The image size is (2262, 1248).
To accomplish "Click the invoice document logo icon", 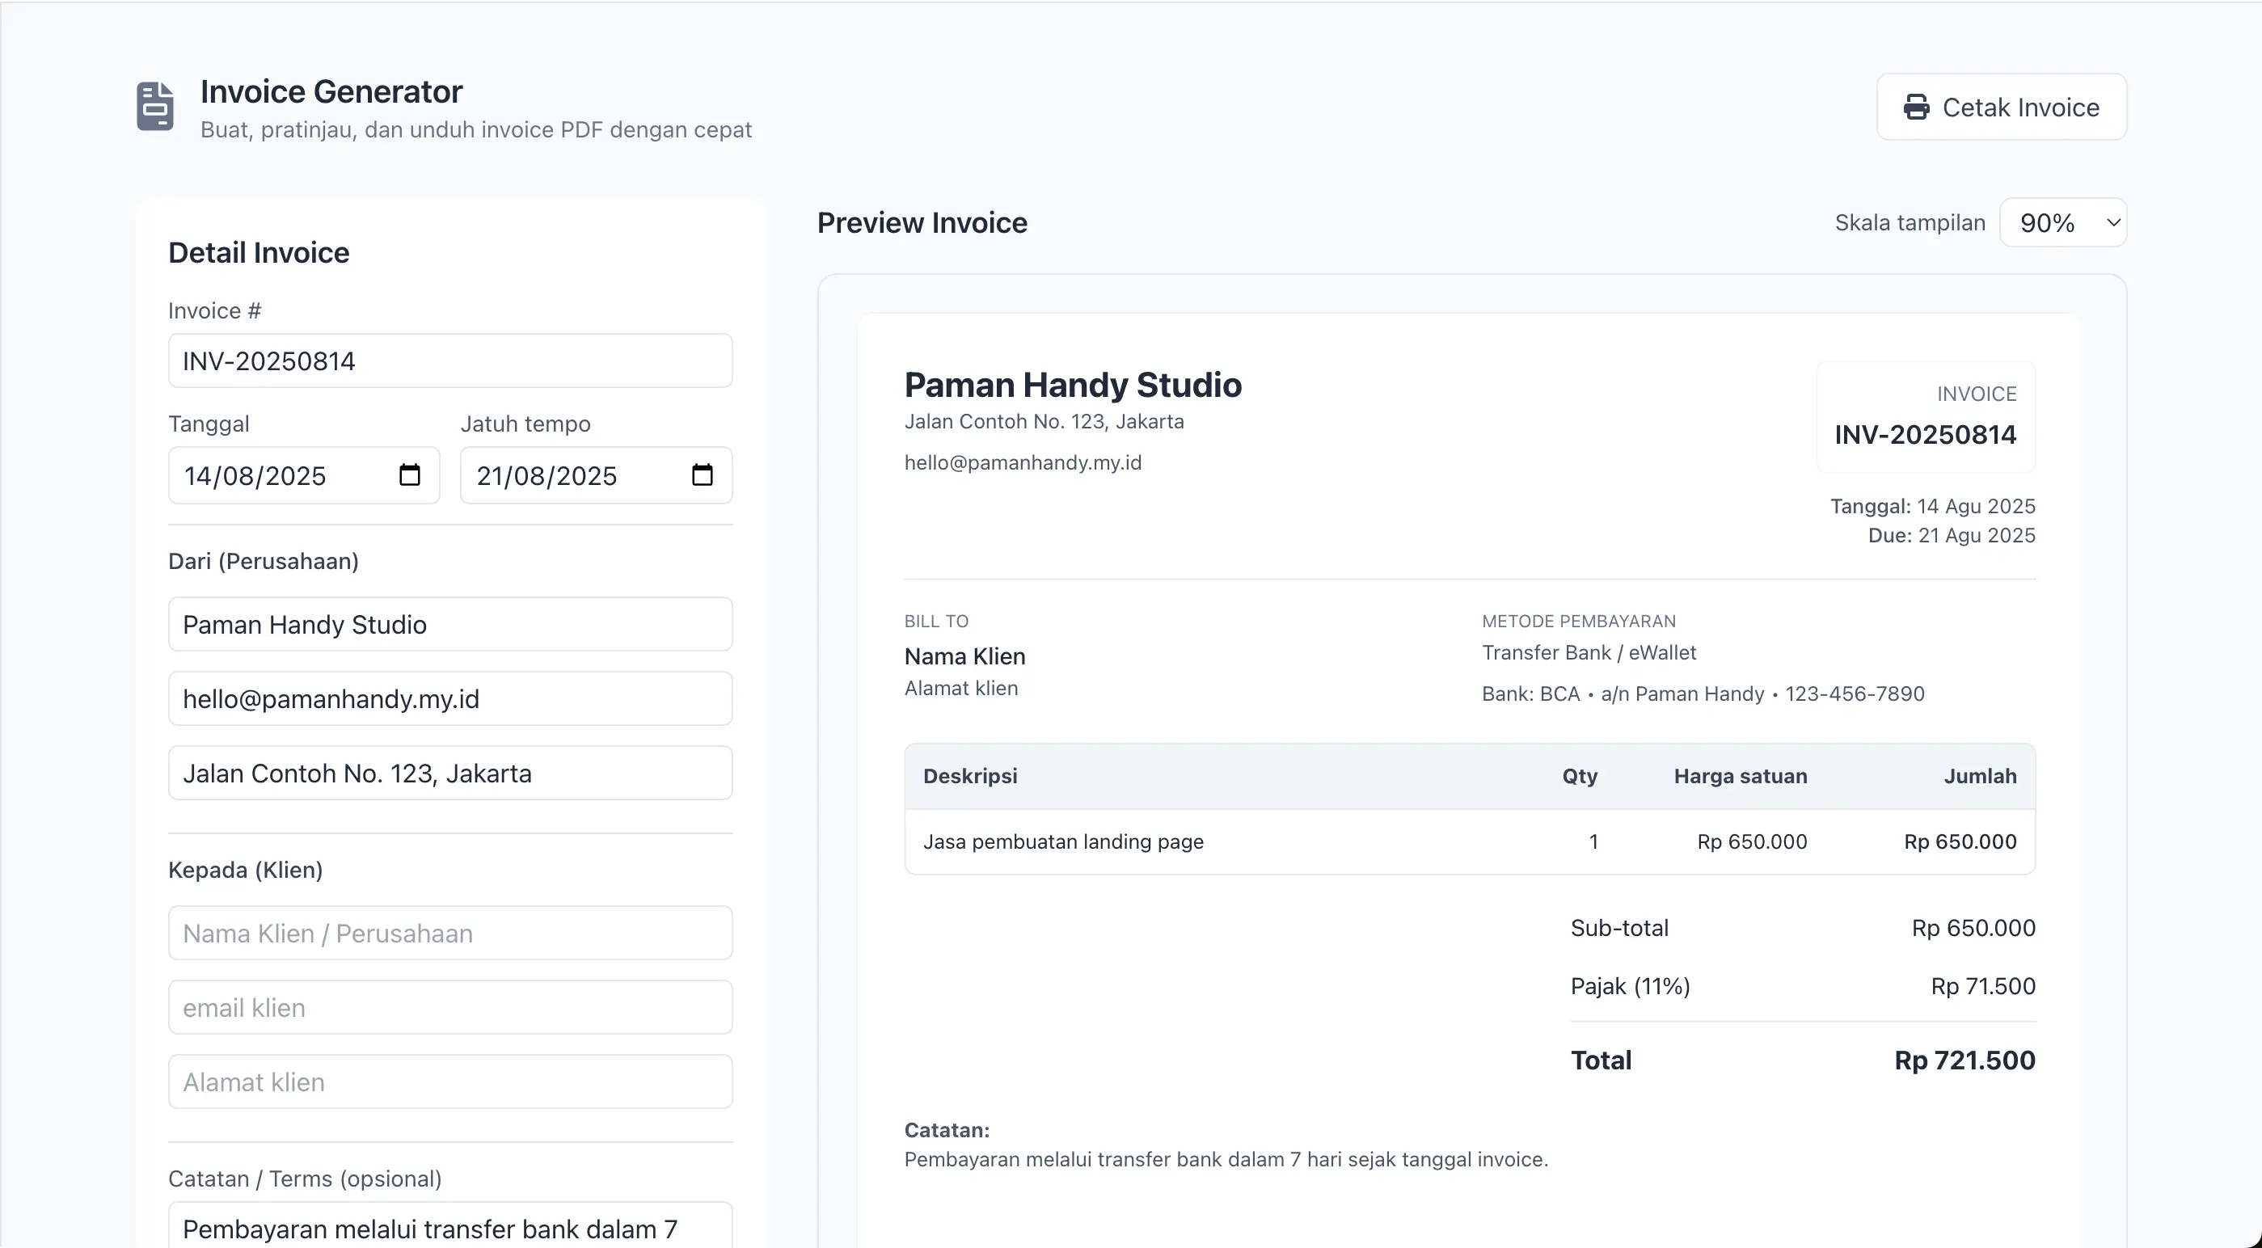I will [x=155, y=106].
